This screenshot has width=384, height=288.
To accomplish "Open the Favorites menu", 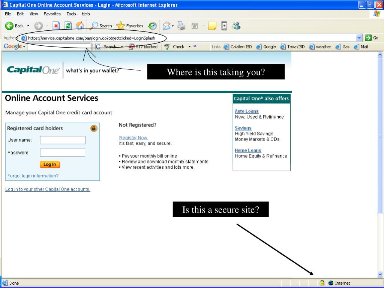I will point(52,14).
